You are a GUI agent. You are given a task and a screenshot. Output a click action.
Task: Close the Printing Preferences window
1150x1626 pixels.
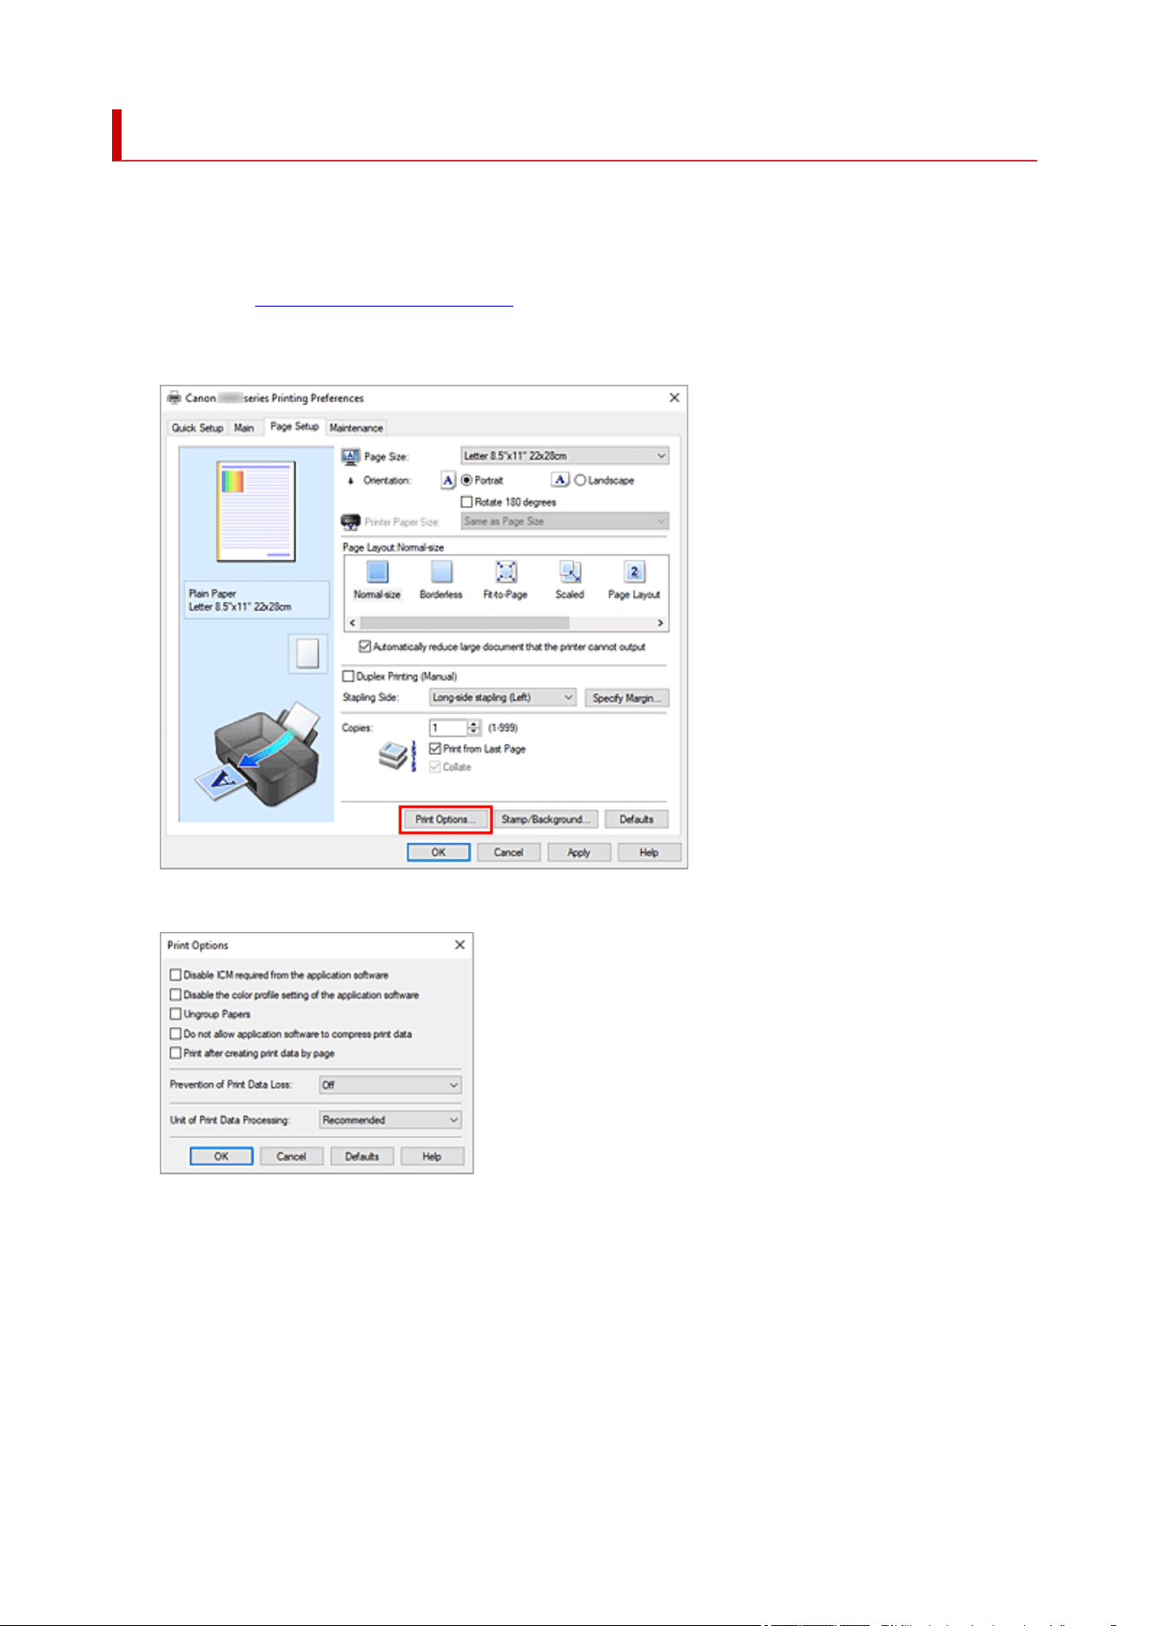(x=674, y=398)
